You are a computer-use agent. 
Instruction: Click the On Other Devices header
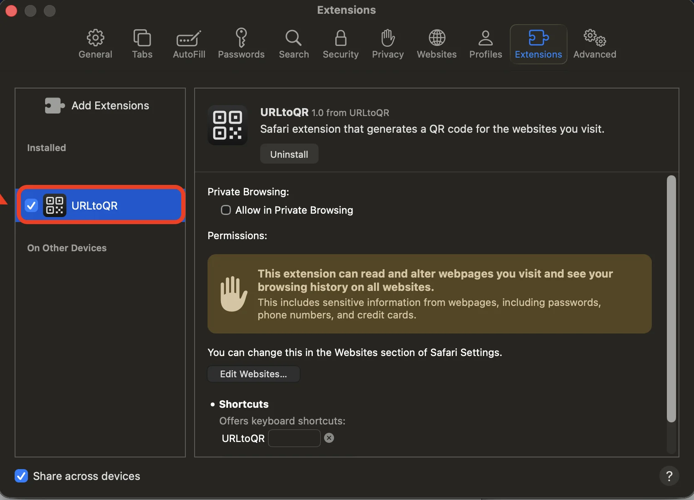tap(67, 248)
